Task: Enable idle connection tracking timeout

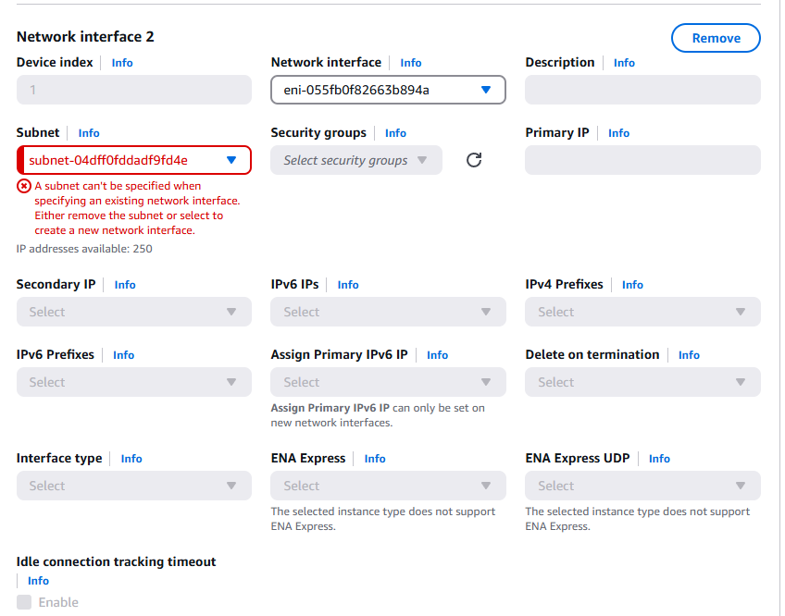Action: point(23,601)
